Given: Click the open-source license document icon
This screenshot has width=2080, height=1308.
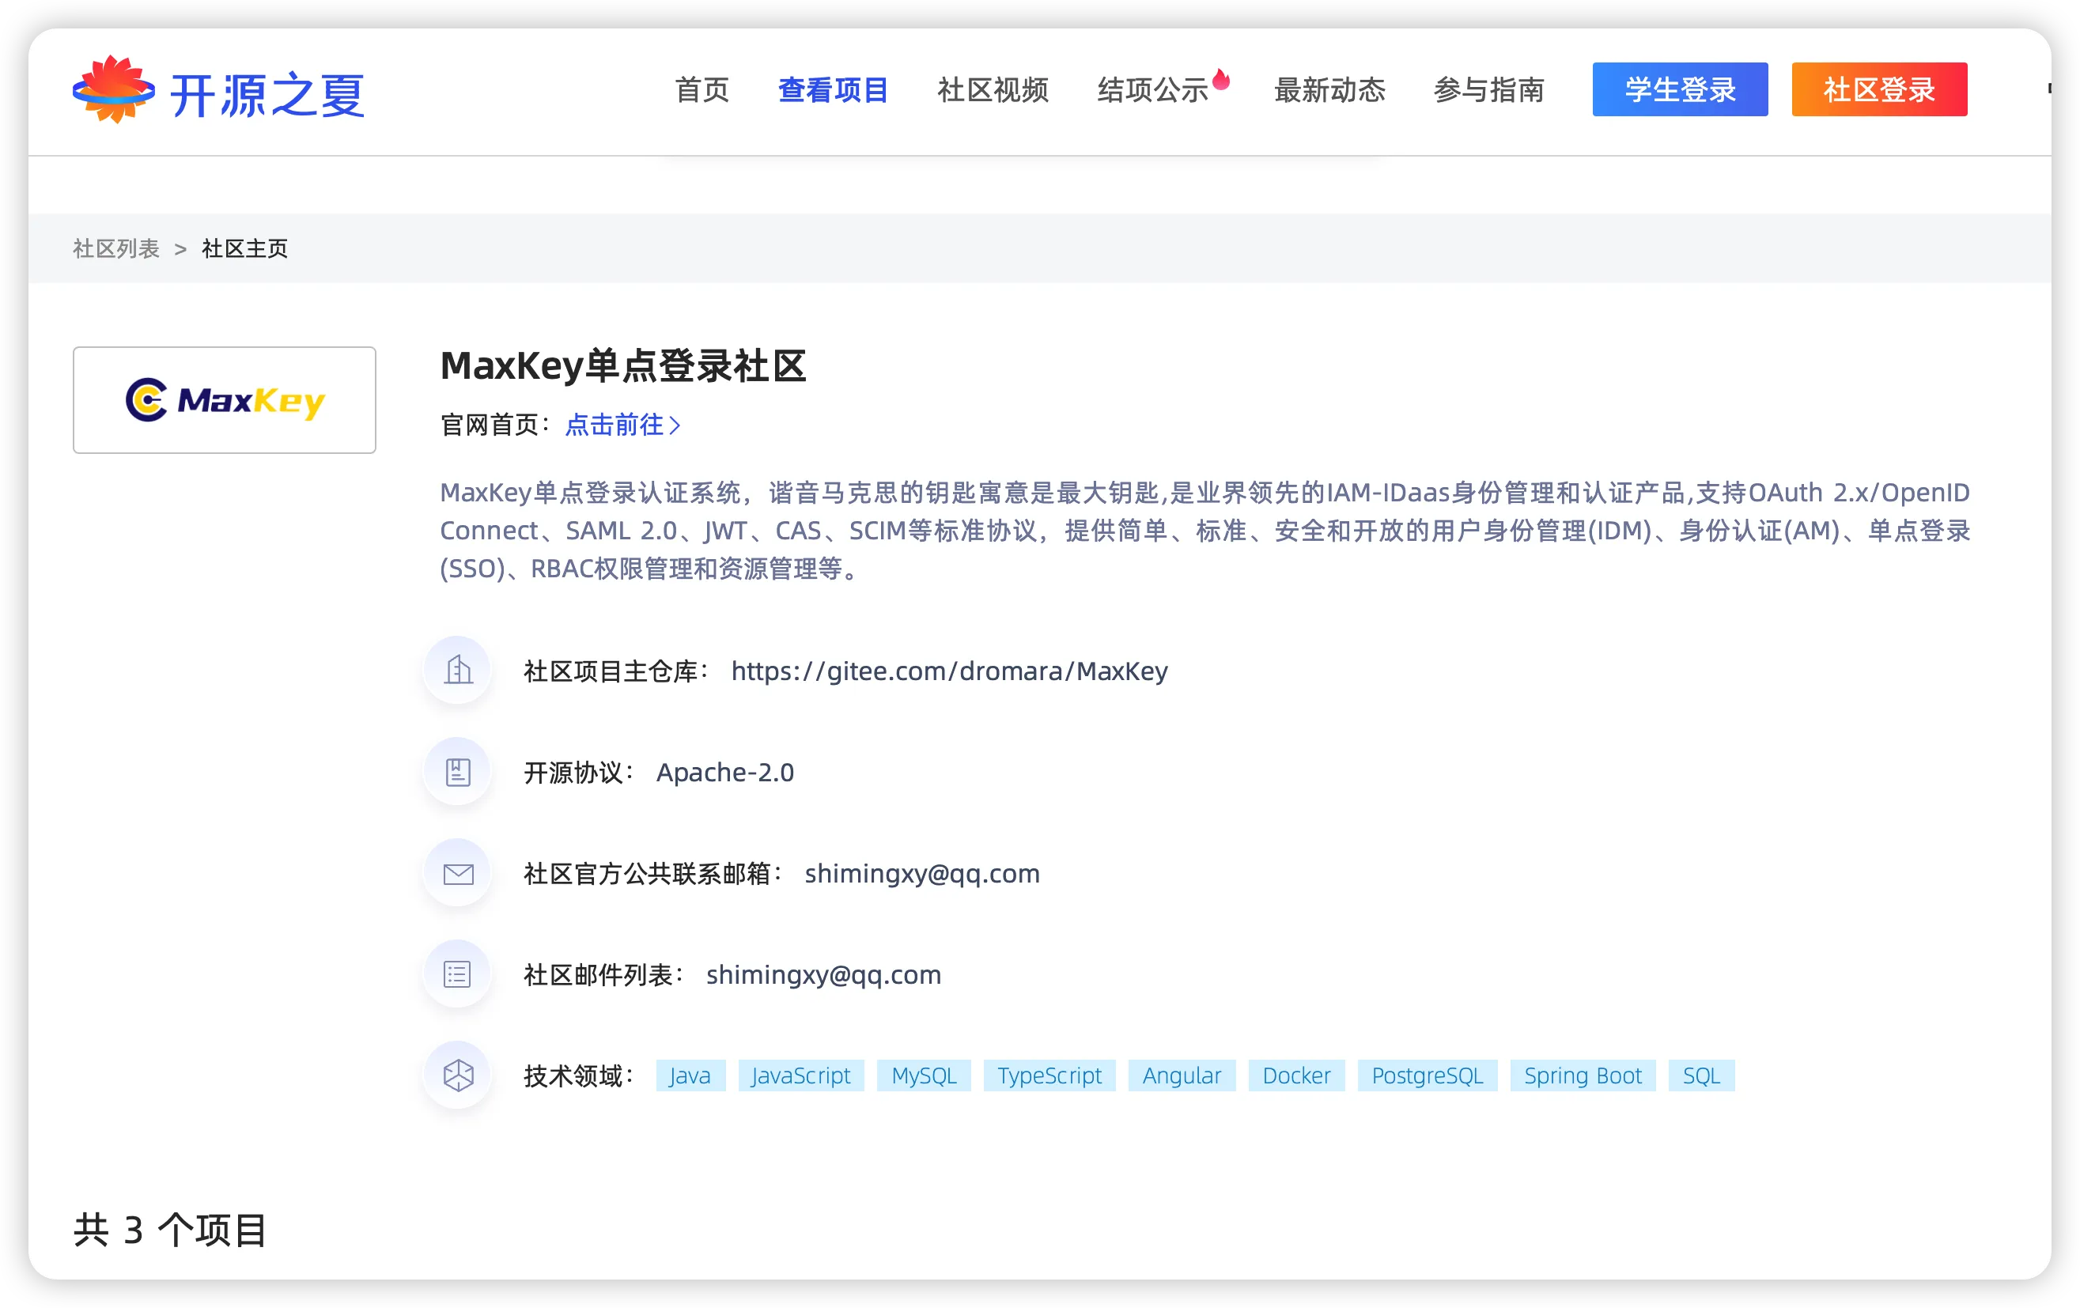Looking at the screenshot, I should [x=458, y=772].
